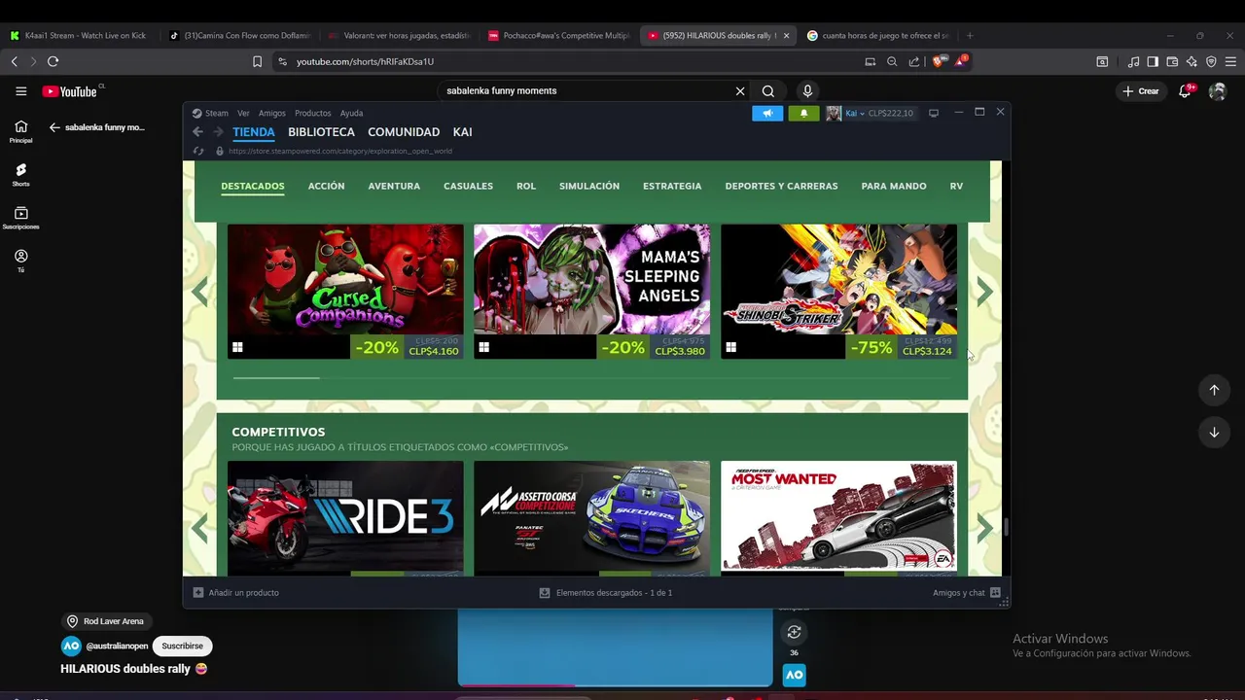Open the Ver menu
This screenshot has width=1245, height=700.
click(243, 113)
